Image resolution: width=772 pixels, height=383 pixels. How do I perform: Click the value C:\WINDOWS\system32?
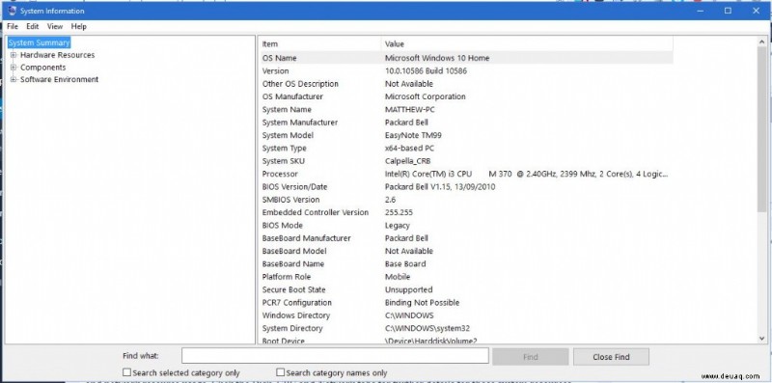click(427, 328)
